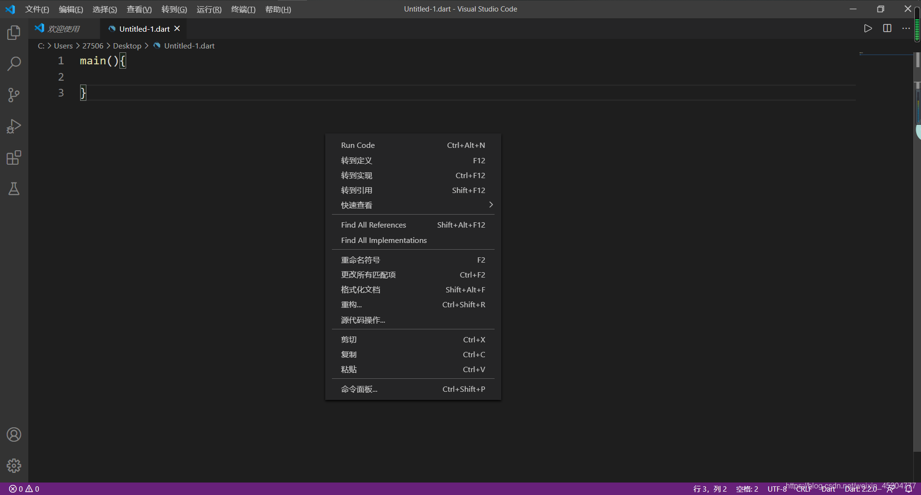Choose 粘贴 in context menu
The image size is (921, 495).
413,369
